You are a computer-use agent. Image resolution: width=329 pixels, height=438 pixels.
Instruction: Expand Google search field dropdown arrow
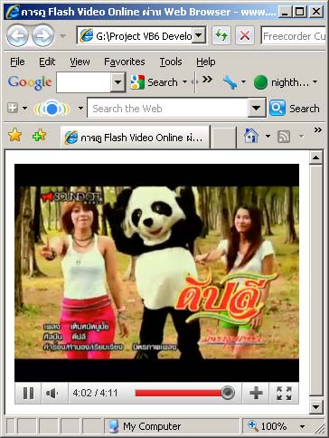coord(117,82)
